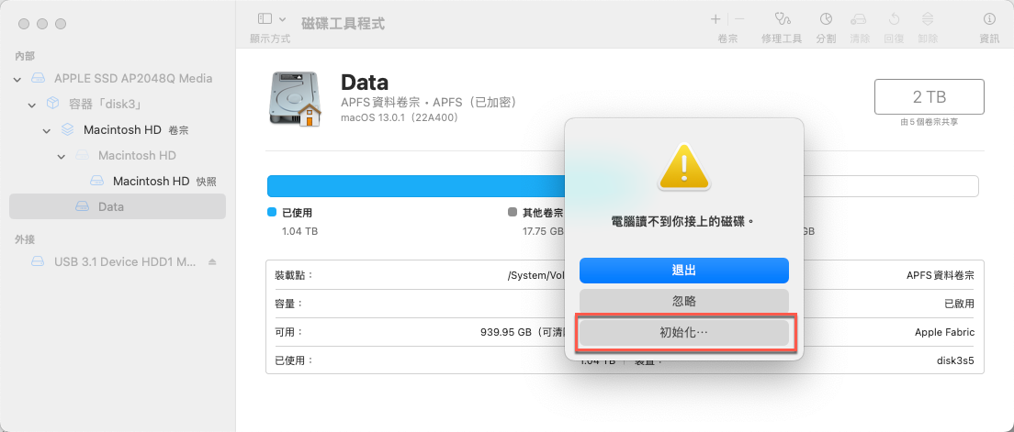
Task: Remove the volume with the minus icon
Action: tap(739, 19)
